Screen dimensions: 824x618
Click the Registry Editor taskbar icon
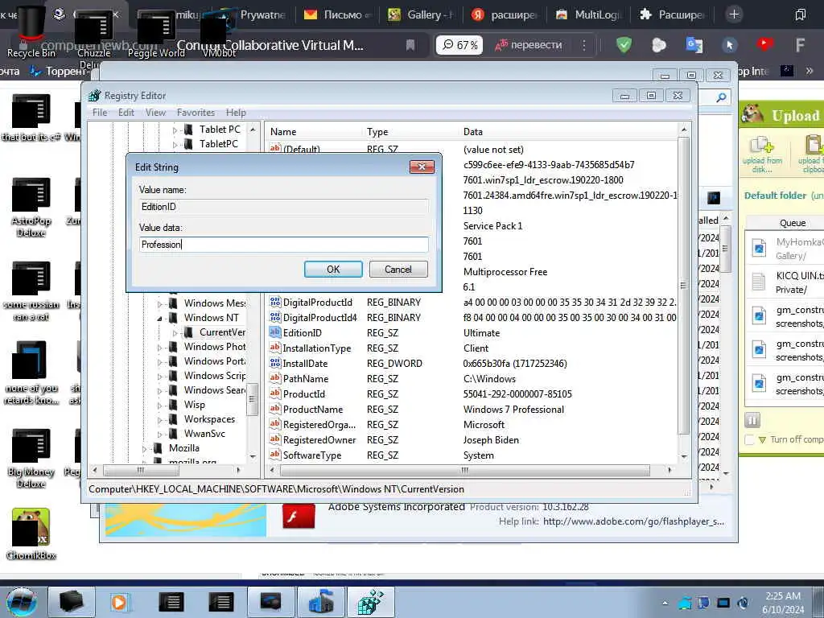(x=373, y=602)
